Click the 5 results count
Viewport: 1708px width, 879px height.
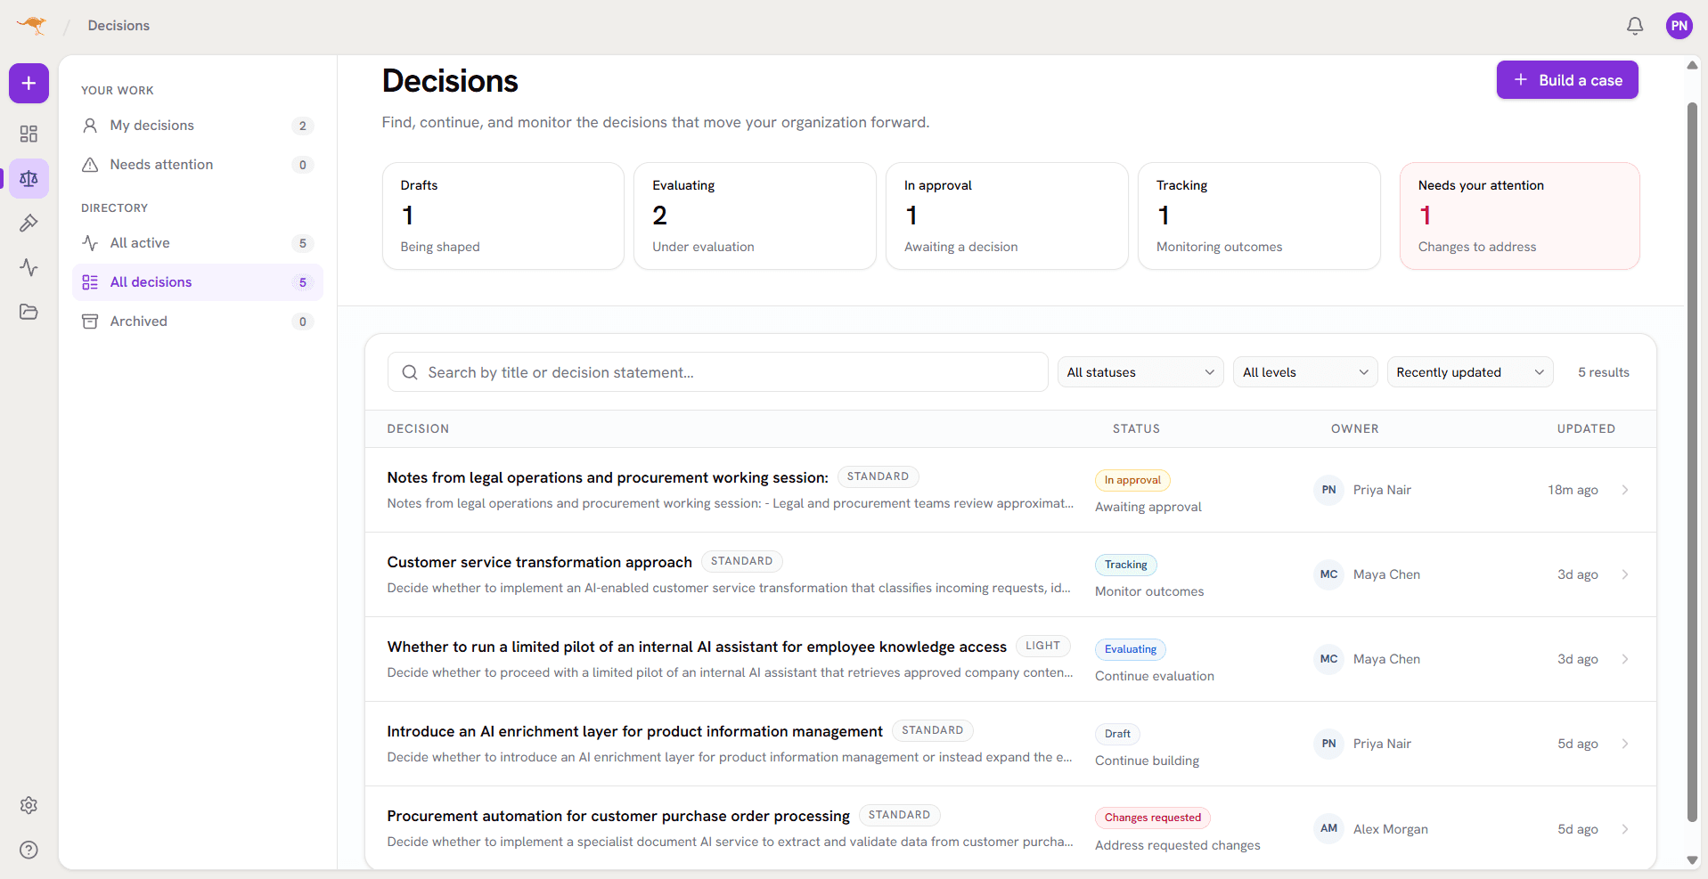point(1604,372)
